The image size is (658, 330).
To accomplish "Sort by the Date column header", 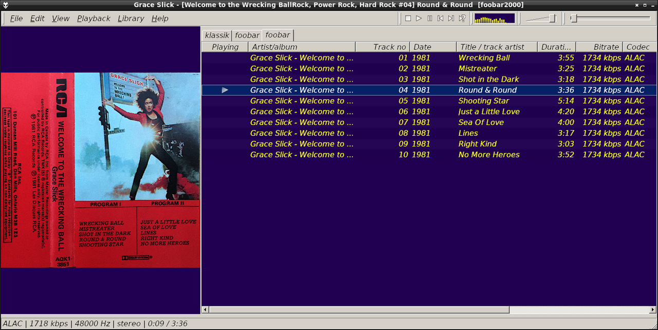I will 433,47.
